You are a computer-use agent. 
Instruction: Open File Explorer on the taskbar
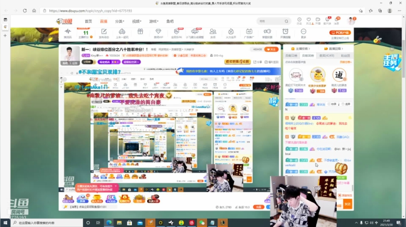pos(119,223)
